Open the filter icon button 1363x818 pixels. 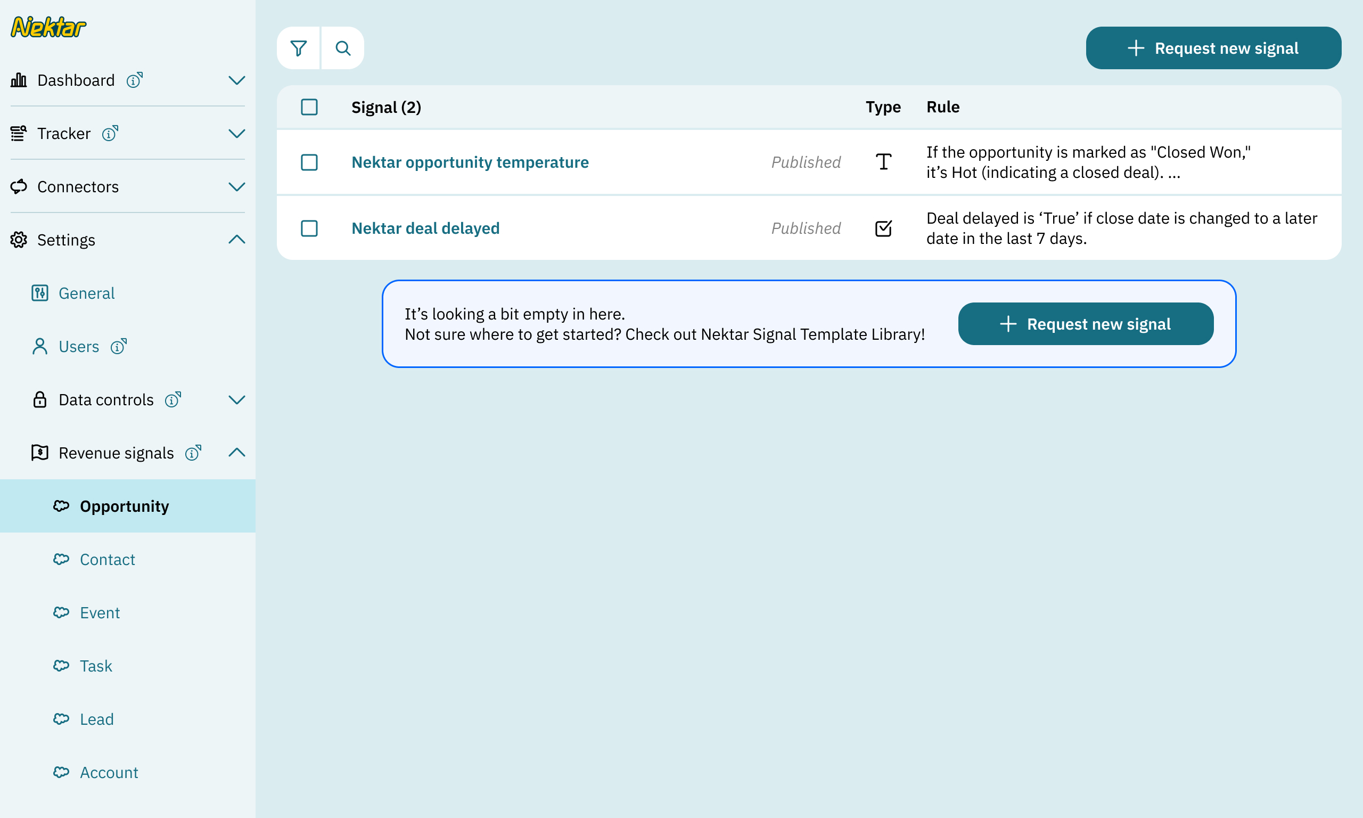(298, 48)
